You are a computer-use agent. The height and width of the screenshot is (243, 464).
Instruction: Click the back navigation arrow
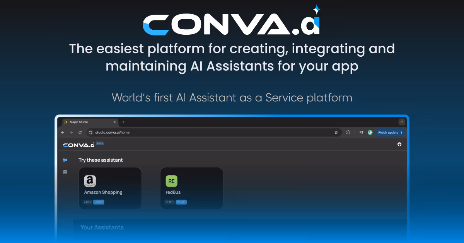(63, 132)
